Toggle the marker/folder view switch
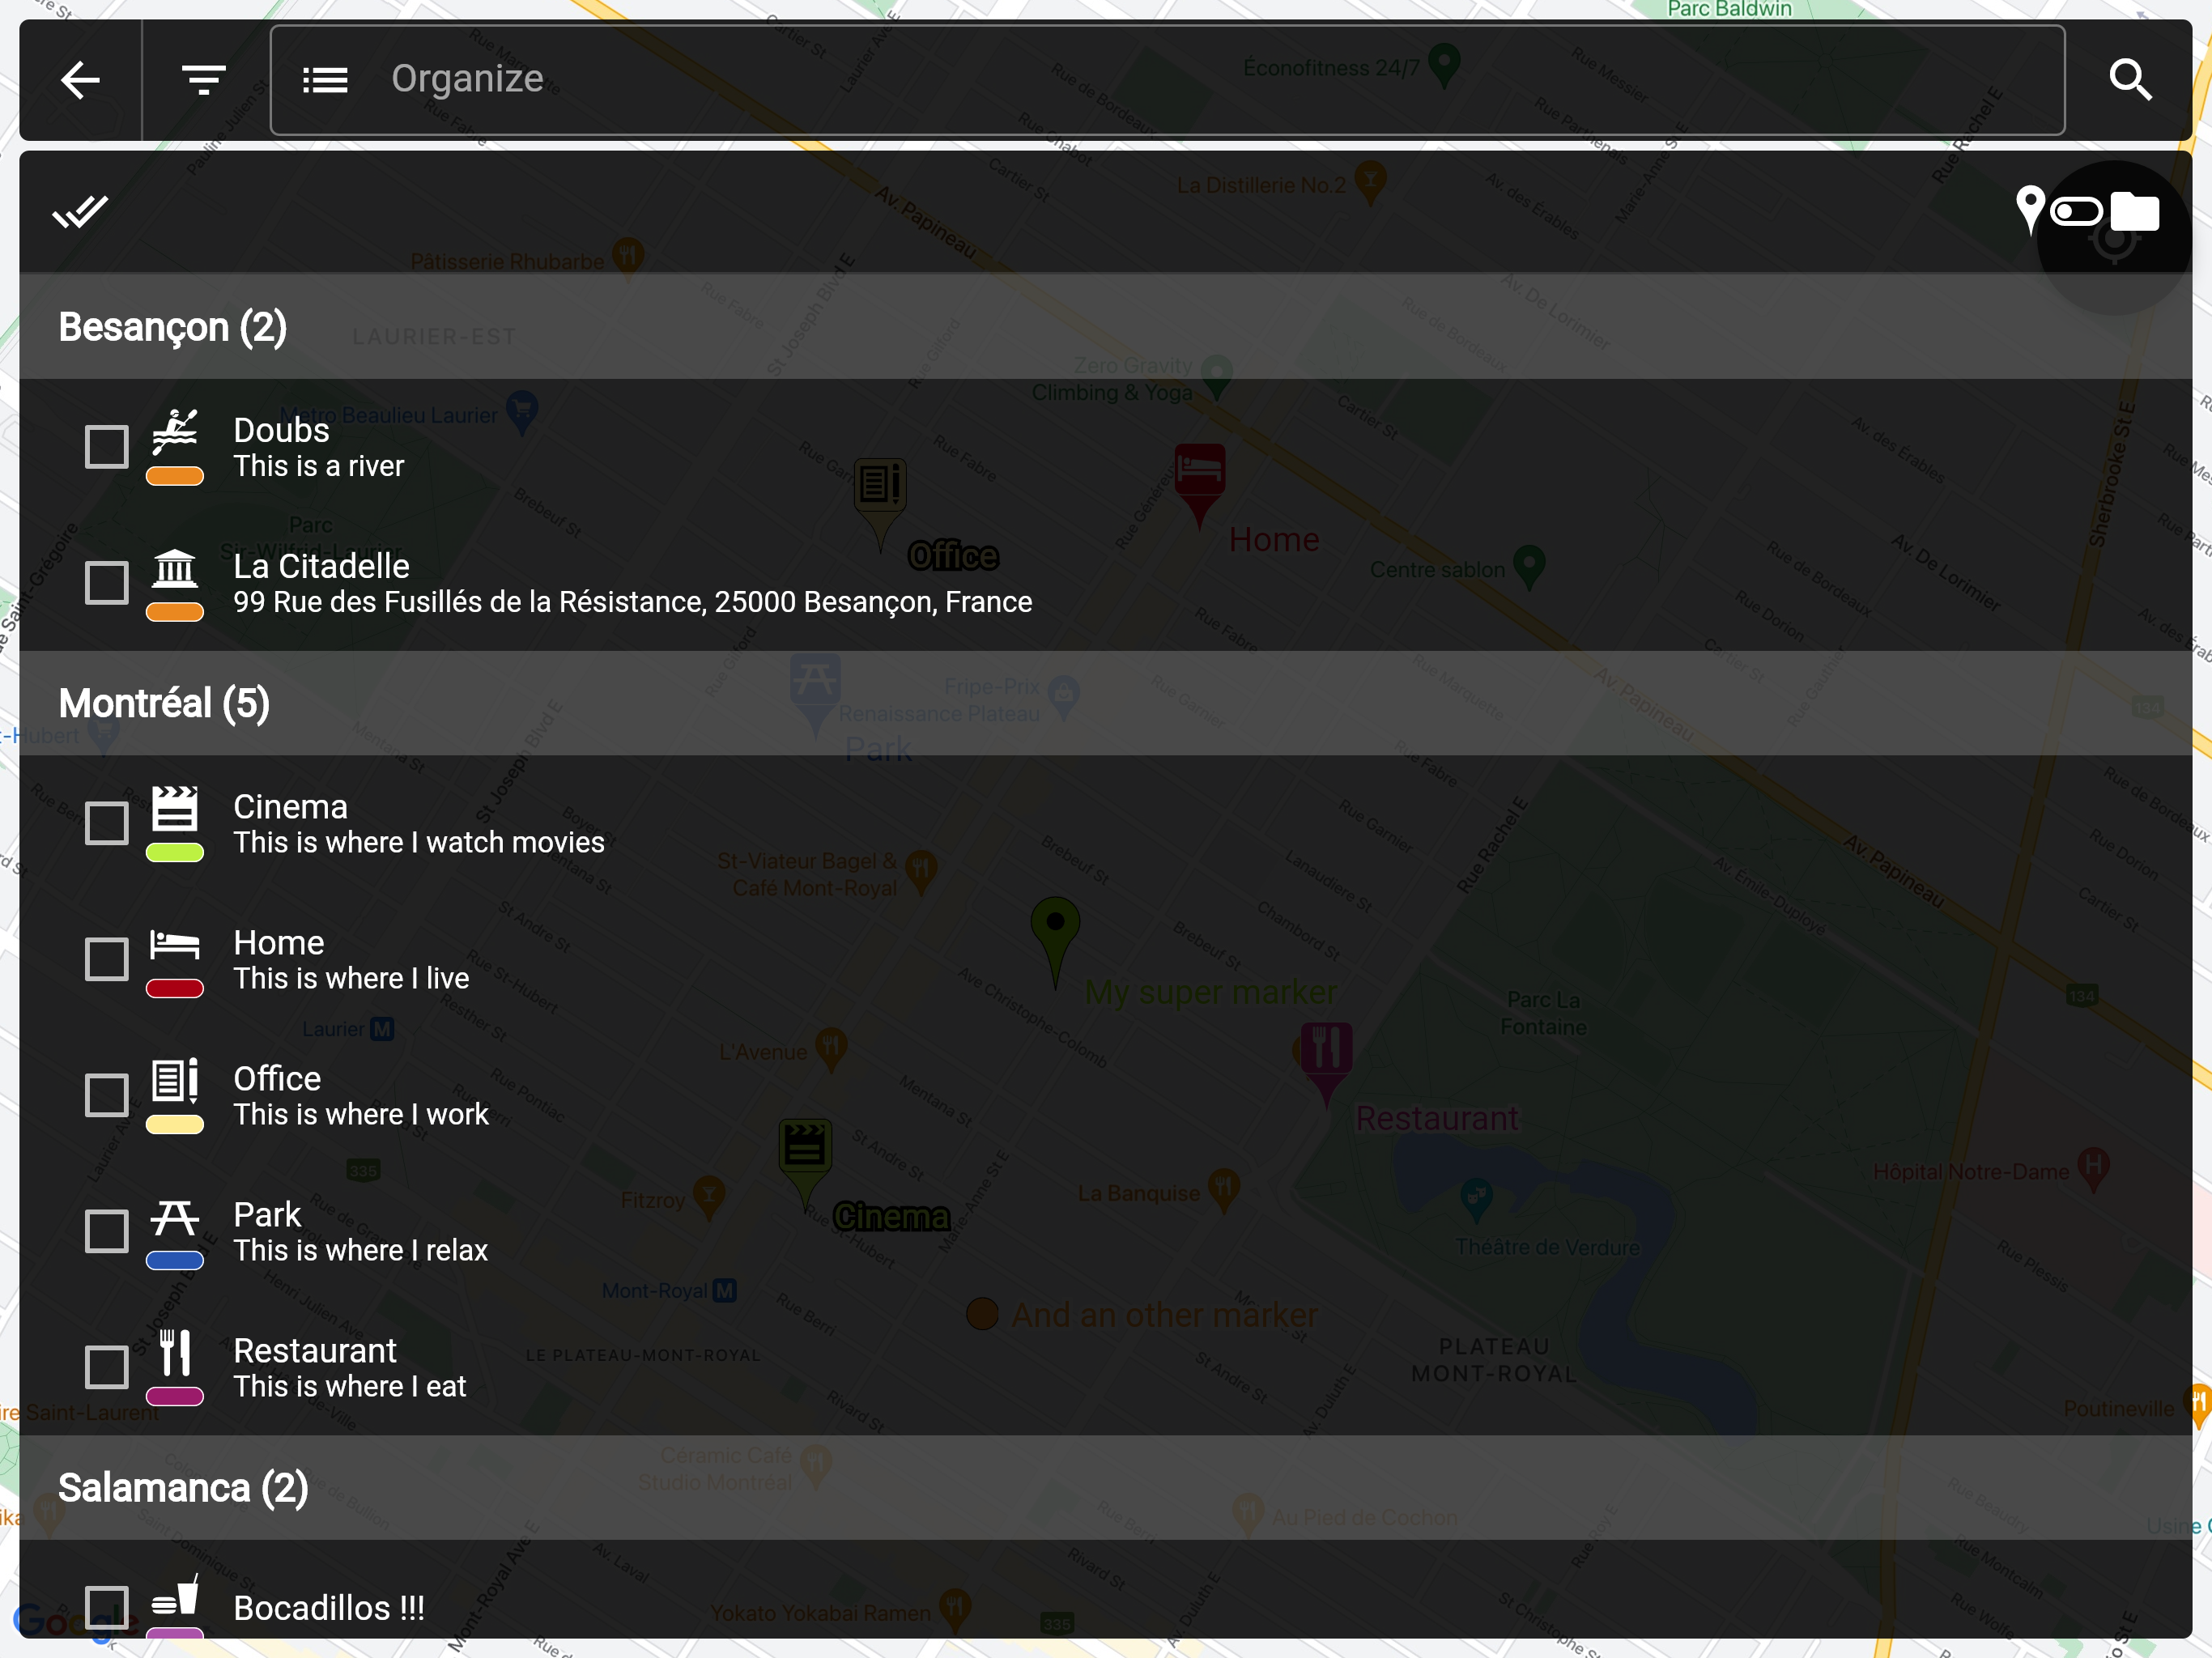Viewport: 2212px width, 1658px height. [x=2077, y=211]
